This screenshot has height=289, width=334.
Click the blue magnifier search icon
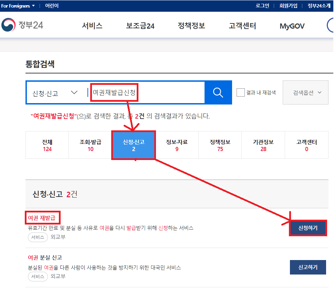pos(218,92)
